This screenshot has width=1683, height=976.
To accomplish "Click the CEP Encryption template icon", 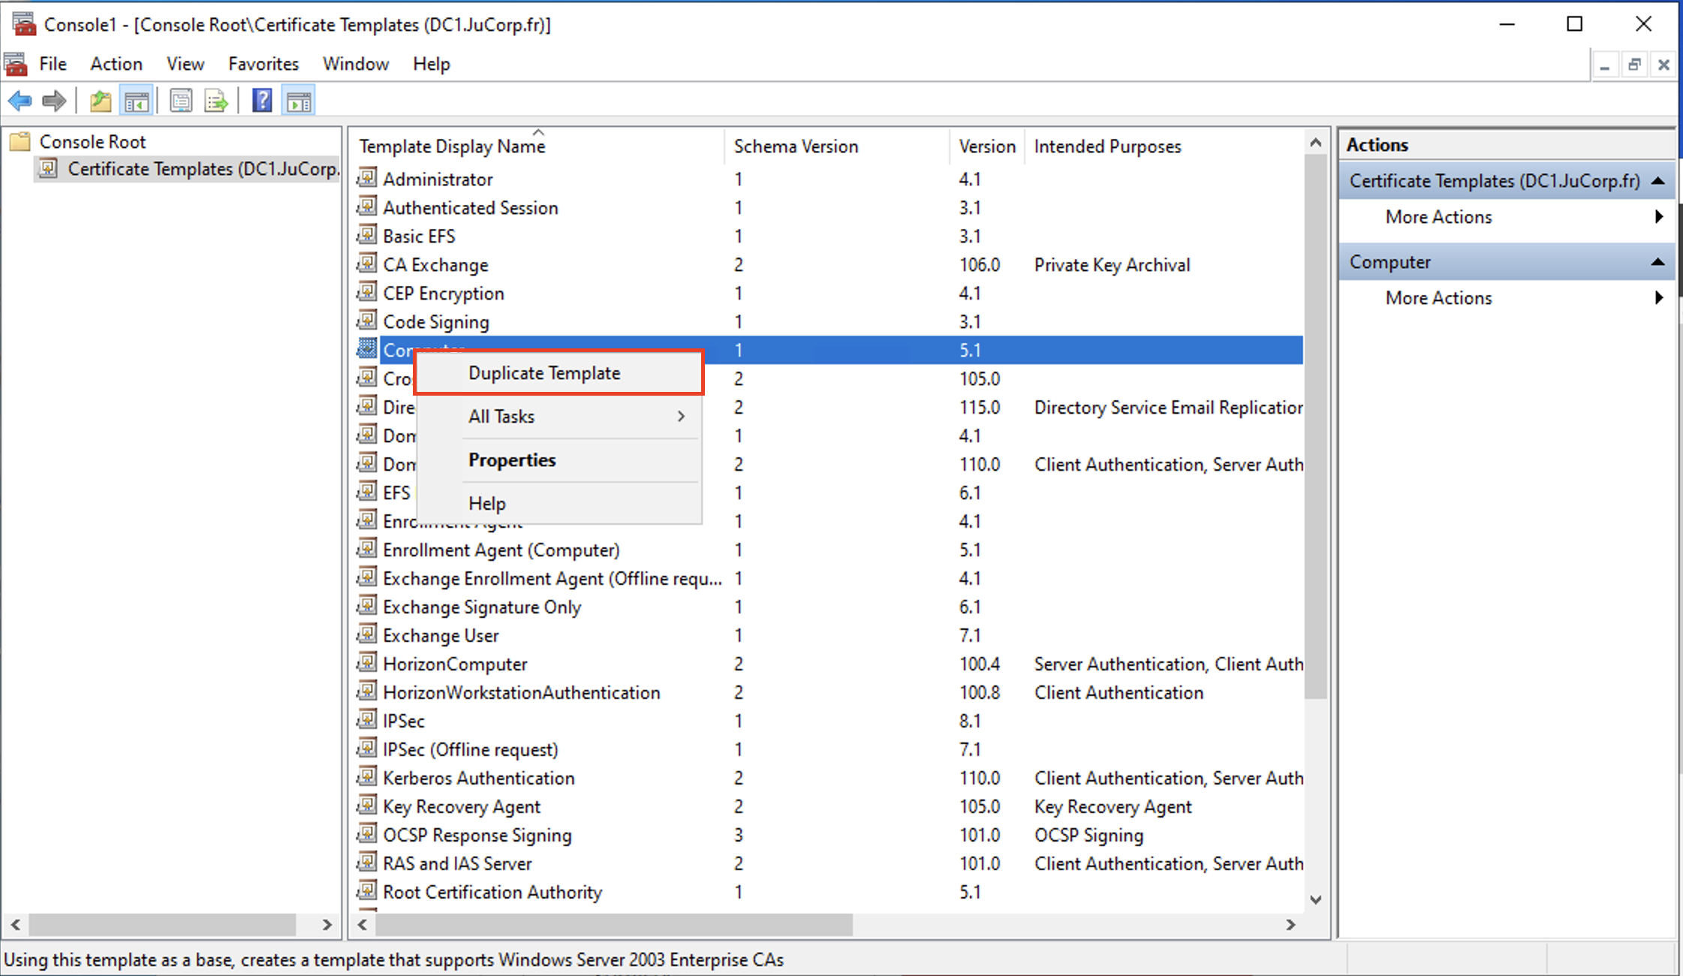I will coord(366,292).
